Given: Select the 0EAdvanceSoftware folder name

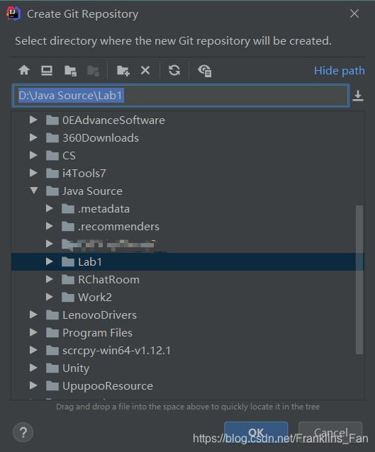Looking at the screenshot, I should point(113,120).
